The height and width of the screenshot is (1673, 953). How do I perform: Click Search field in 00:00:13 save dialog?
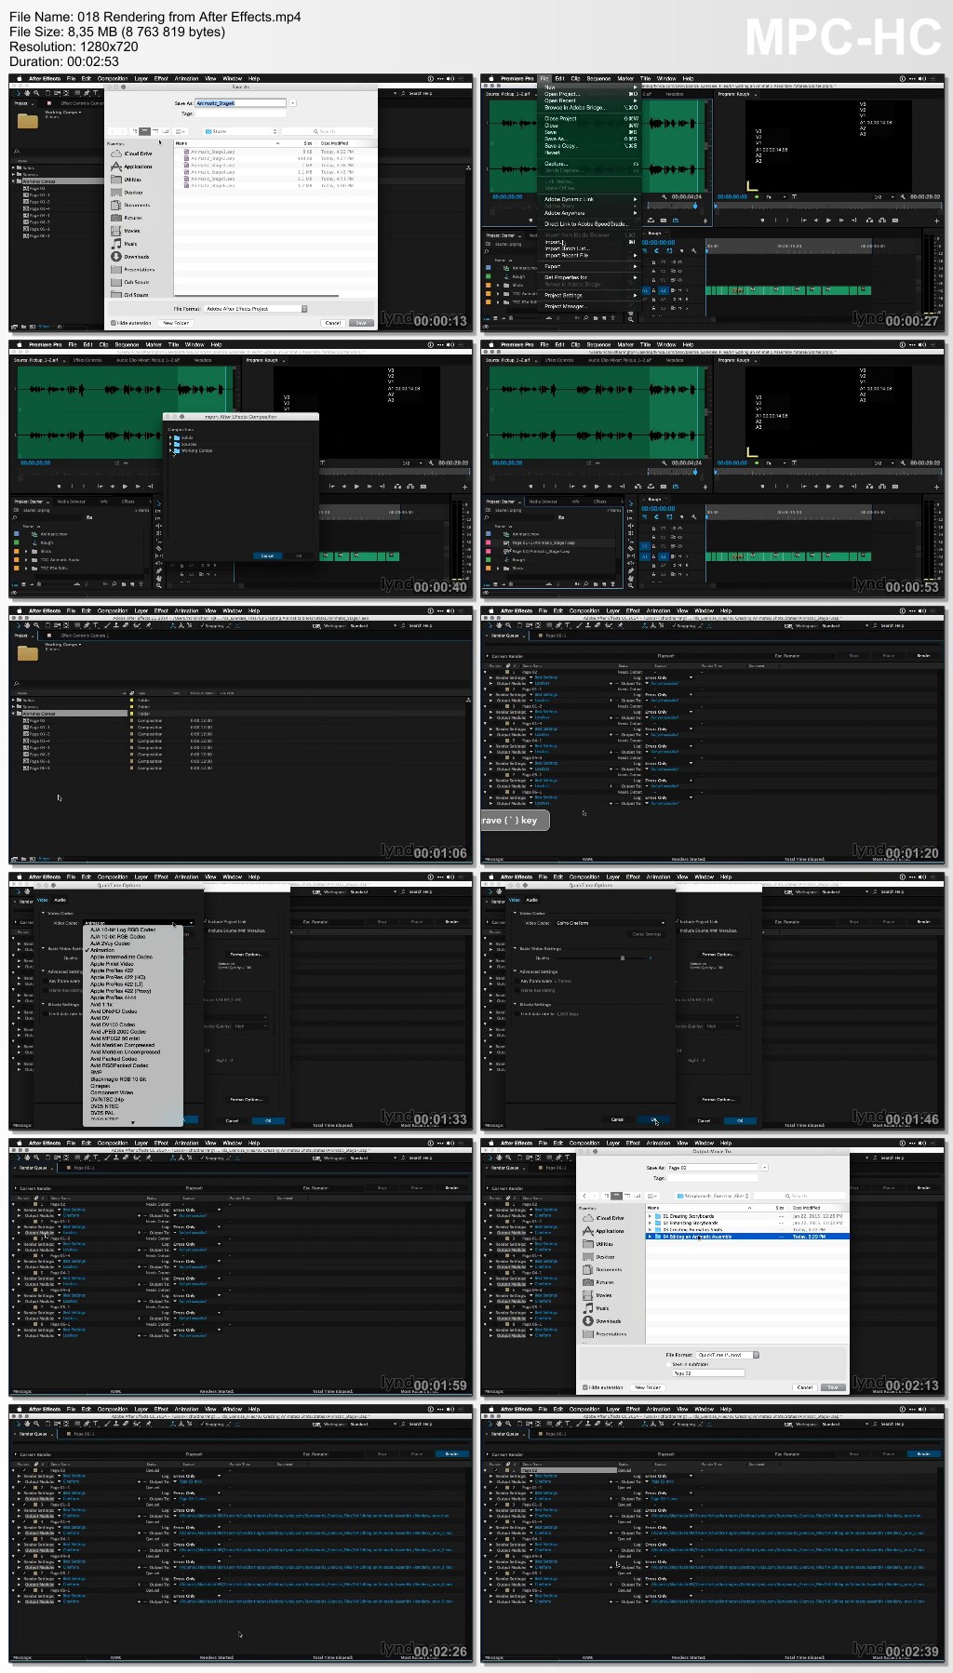[329, 131]
